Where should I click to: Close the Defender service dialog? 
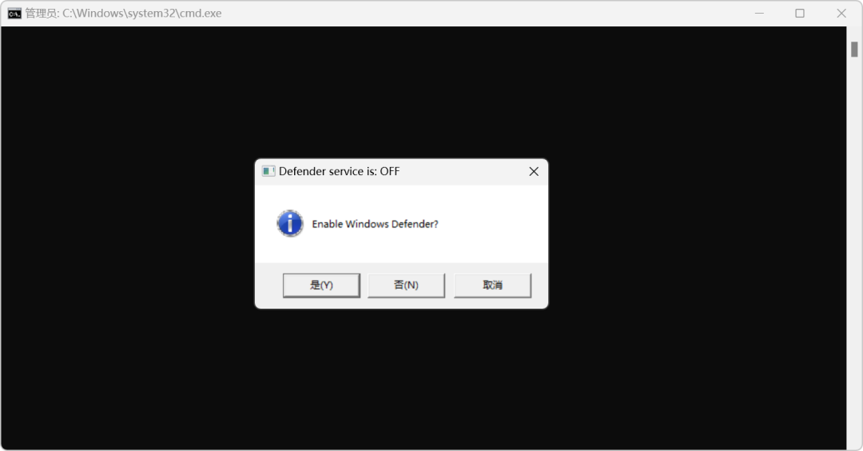534,172
